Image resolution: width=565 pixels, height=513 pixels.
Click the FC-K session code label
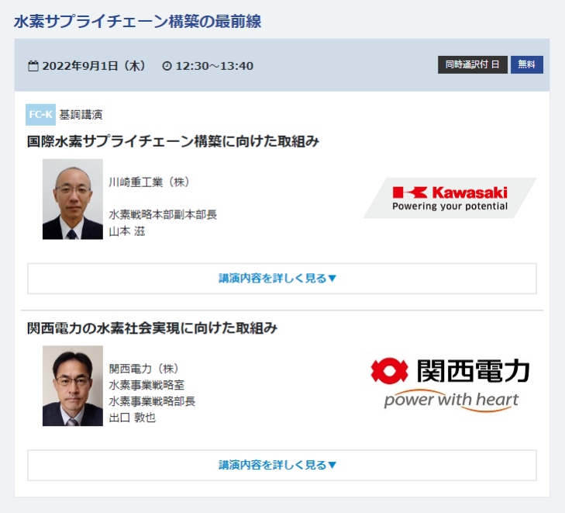coord(40,115)
